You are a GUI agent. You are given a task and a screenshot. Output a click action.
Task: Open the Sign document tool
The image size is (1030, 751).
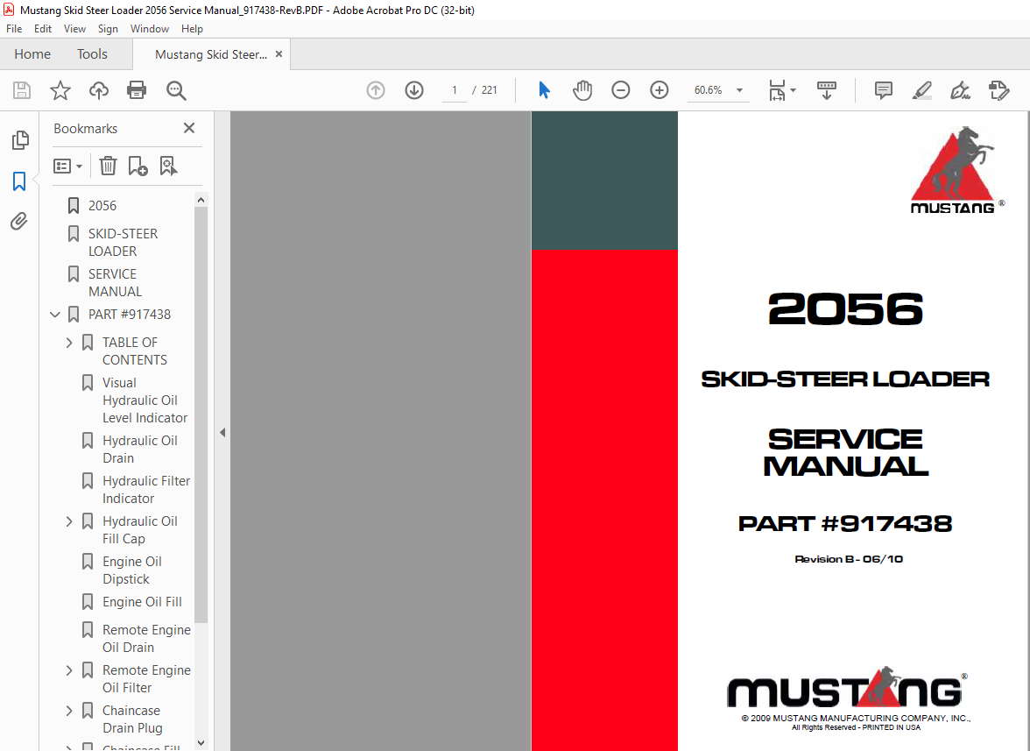pyautogui.click(x=960, y=90)
